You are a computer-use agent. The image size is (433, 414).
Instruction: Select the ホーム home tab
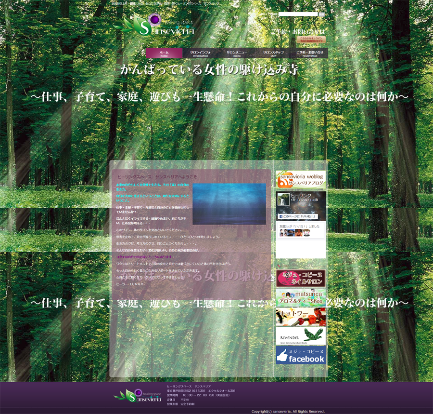pos(164,53)
